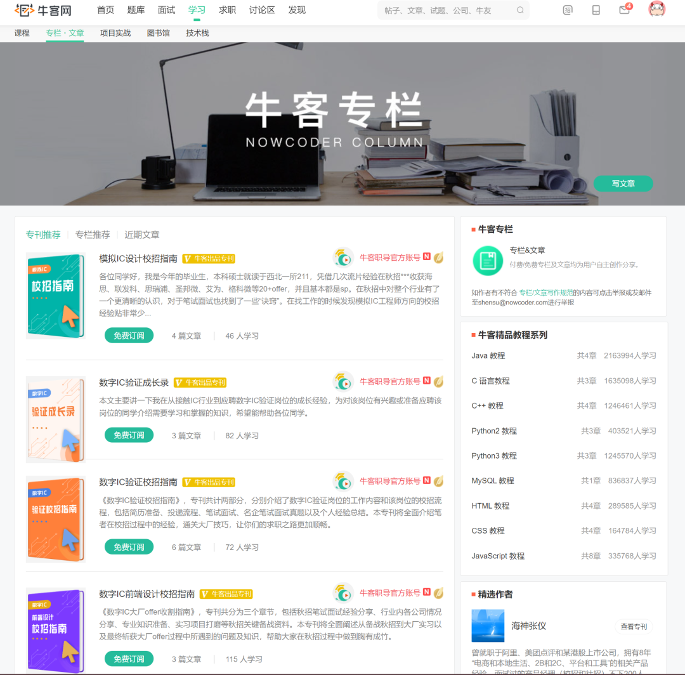The width and height of the screenshot is (685, 675).
Task: Open 学习 in top navigation
Action: click(x=197, y=10)
